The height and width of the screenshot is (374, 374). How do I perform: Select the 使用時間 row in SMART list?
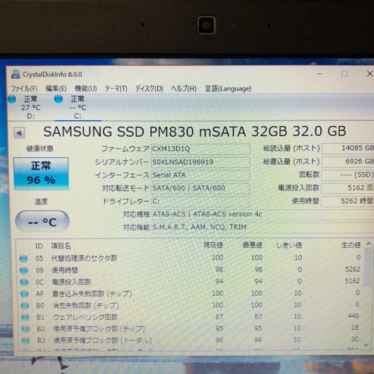click(x=191, y=270)
